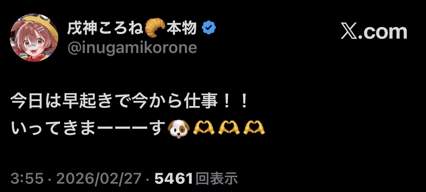
Task: Select the 本物 text after the croissant
Action: [x=181, y=28]
